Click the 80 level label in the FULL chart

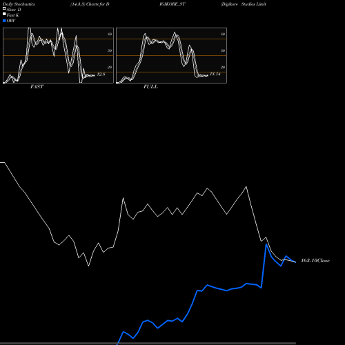tap(223, 34)
